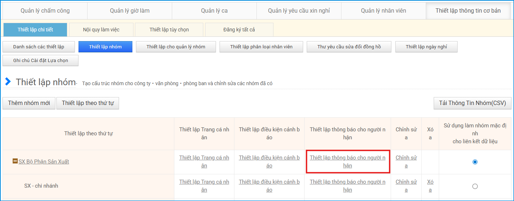Select default group radio for SX - chi nhánh
This screenshot has height=201, width=514.
click(x=475, y=186)
